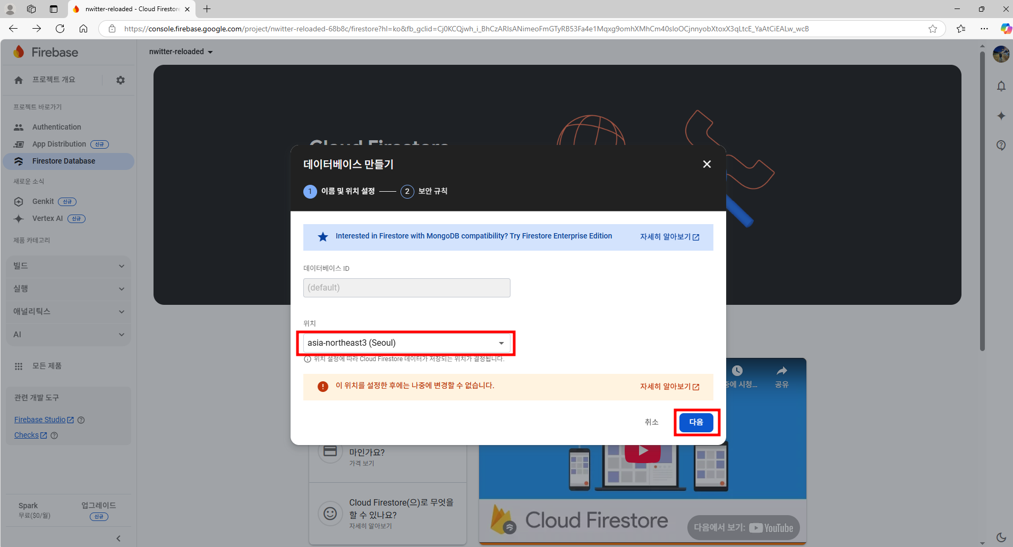Click the browser profile icon
The width and height of the screenshot is (1013, 547).
pos(10,9)
